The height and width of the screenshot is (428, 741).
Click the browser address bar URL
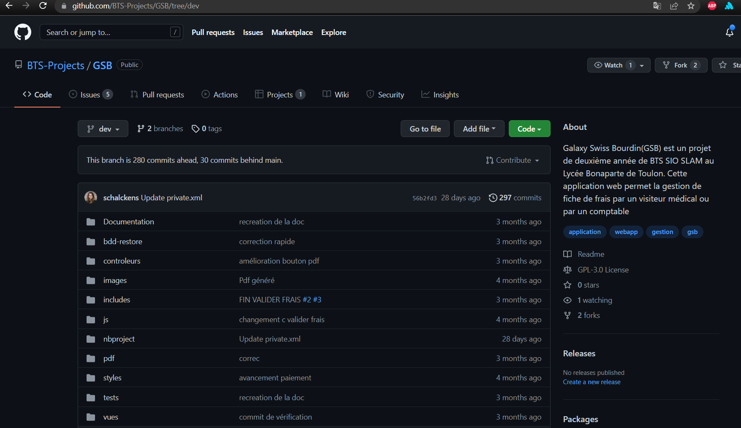[x=136, y=6]
